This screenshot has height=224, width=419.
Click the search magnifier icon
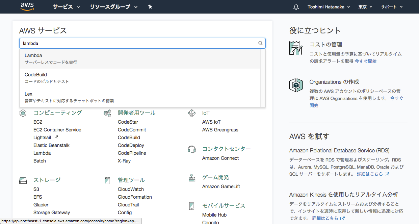(x=260, y=43)
